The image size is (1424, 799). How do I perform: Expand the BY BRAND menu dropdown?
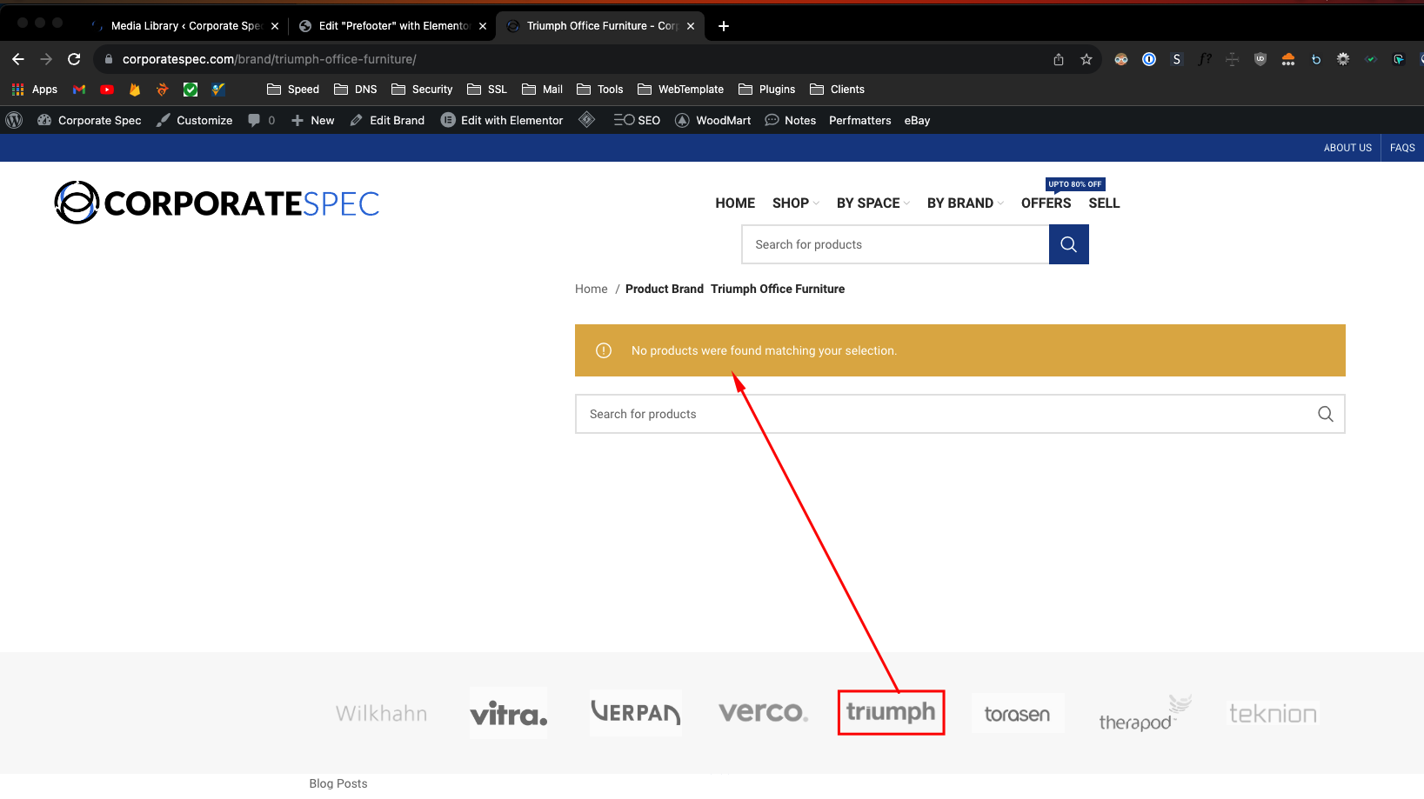click(966, 203)
